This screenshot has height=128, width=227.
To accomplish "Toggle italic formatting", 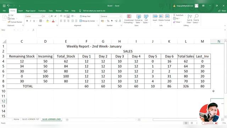I will [x=31, y=21].
